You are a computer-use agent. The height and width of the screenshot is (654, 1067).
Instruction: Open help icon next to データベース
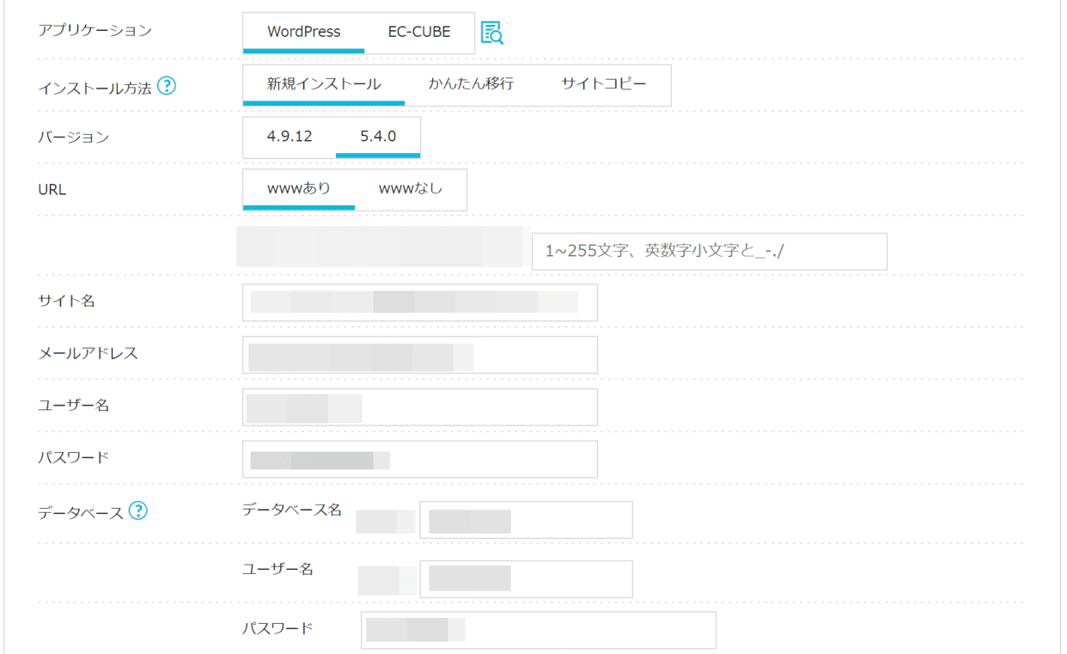tap(137, 511)
